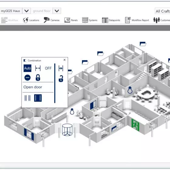This screenshot has width=170, height=170.
Task: Select the permanently open door mode icon
Action: tap(38, 68)
